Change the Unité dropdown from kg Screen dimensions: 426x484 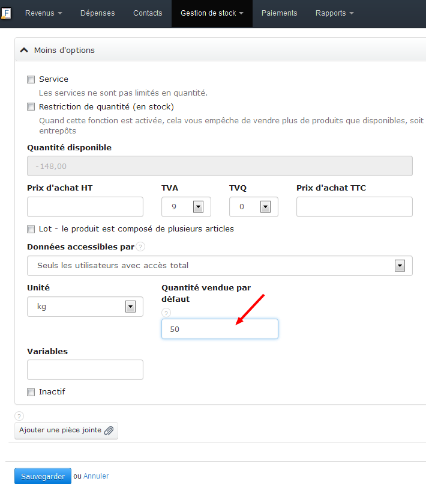click(x=130, y=307)
